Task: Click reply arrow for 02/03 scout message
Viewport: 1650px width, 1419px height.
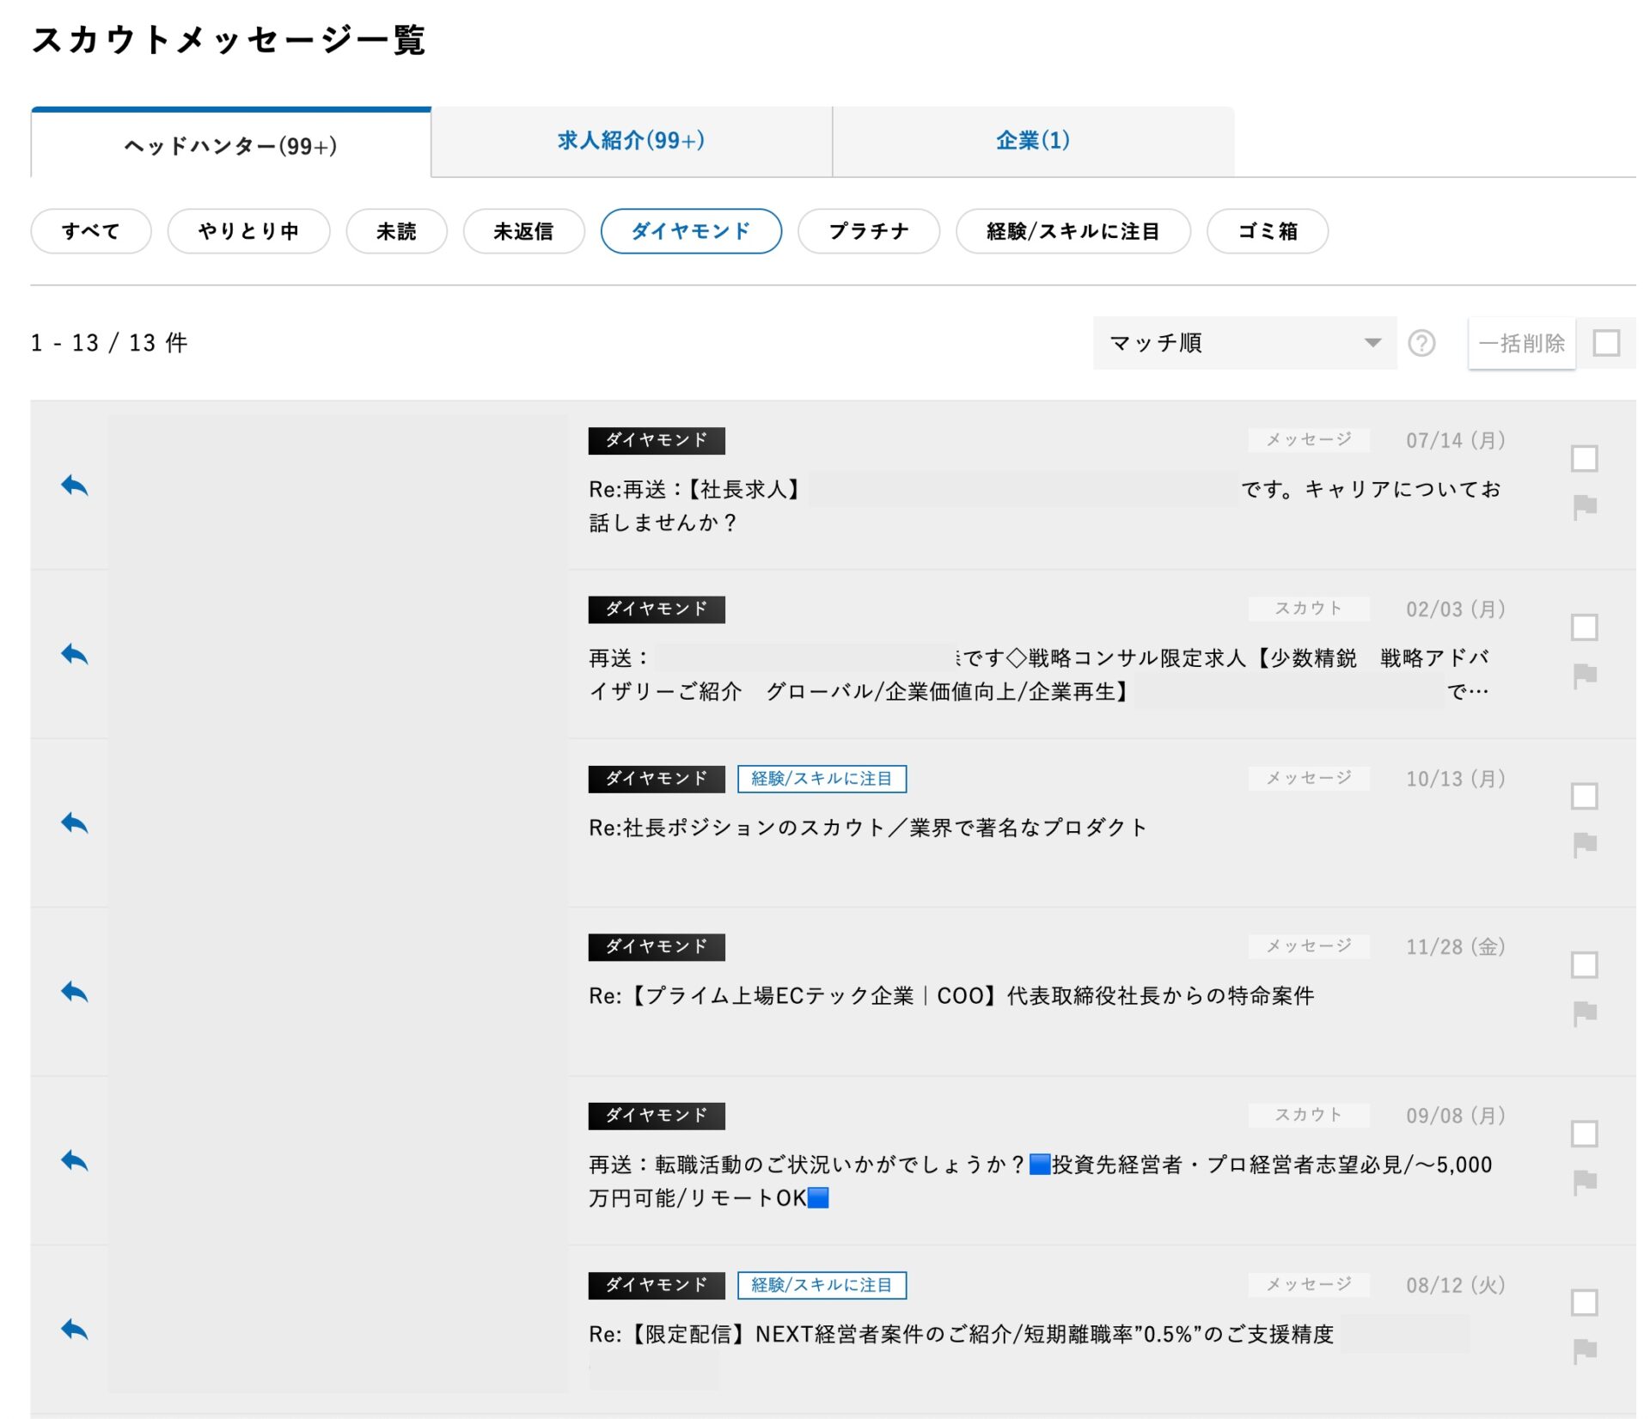Action: tap(75, 655)
